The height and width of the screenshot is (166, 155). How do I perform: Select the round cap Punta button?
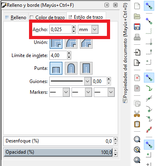click(71, 68)
